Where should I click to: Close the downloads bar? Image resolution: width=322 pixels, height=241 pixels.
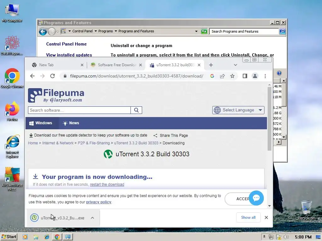click(x=266, y=217)
